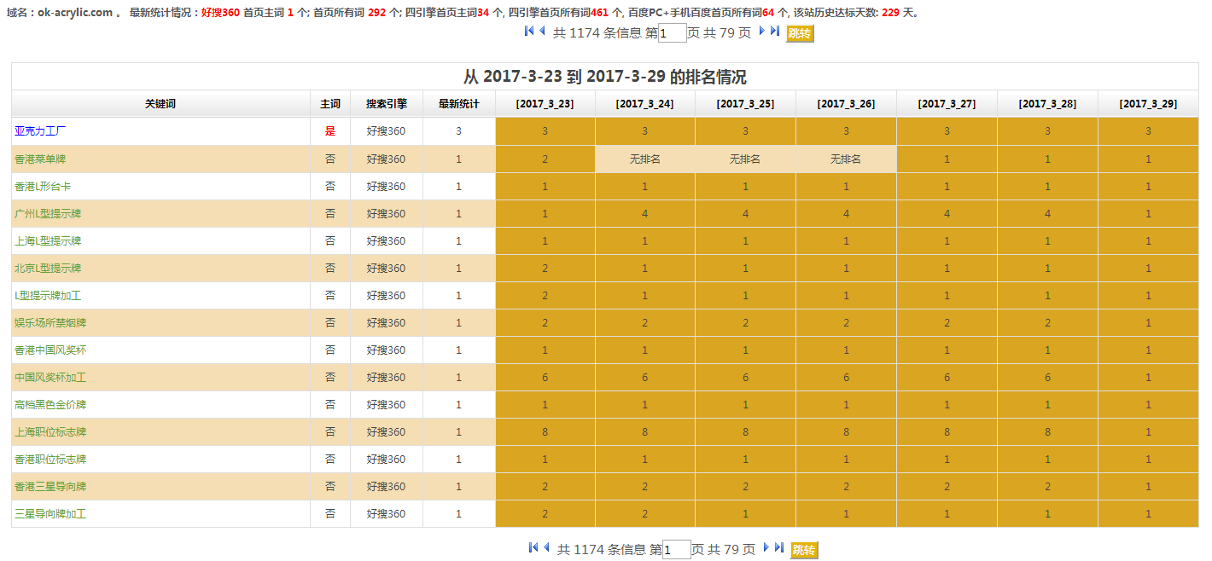The width and height of the screenshot is (1212, 561).
Task: Click the last-page icon in top pagination
Action: (775, 32)
